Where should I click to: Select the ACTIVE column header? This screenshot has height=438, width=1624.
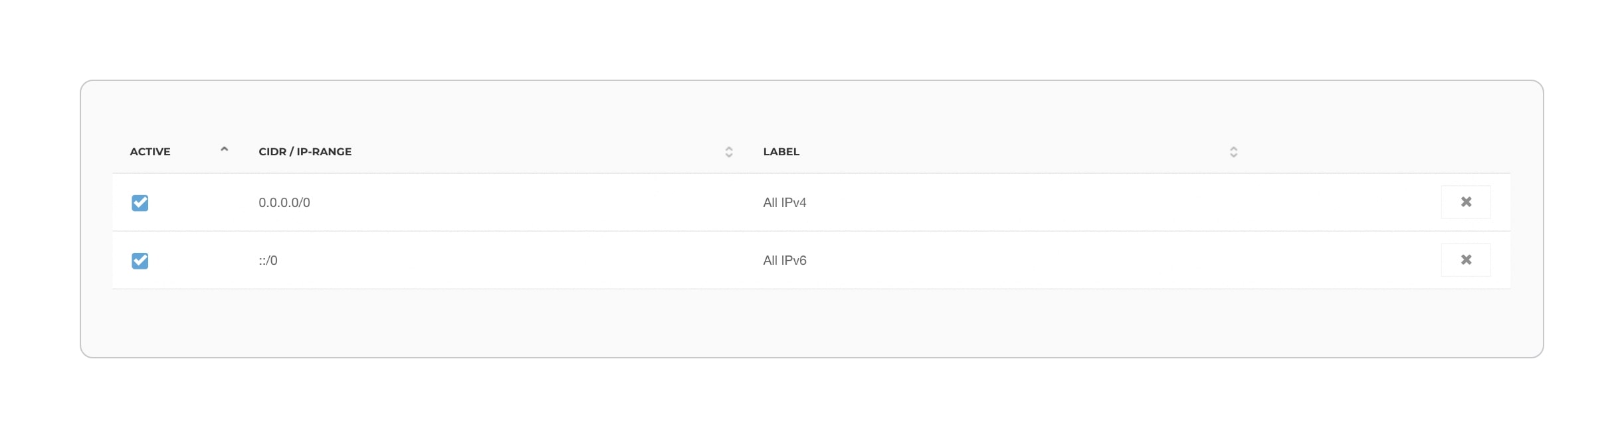(150, 151)
